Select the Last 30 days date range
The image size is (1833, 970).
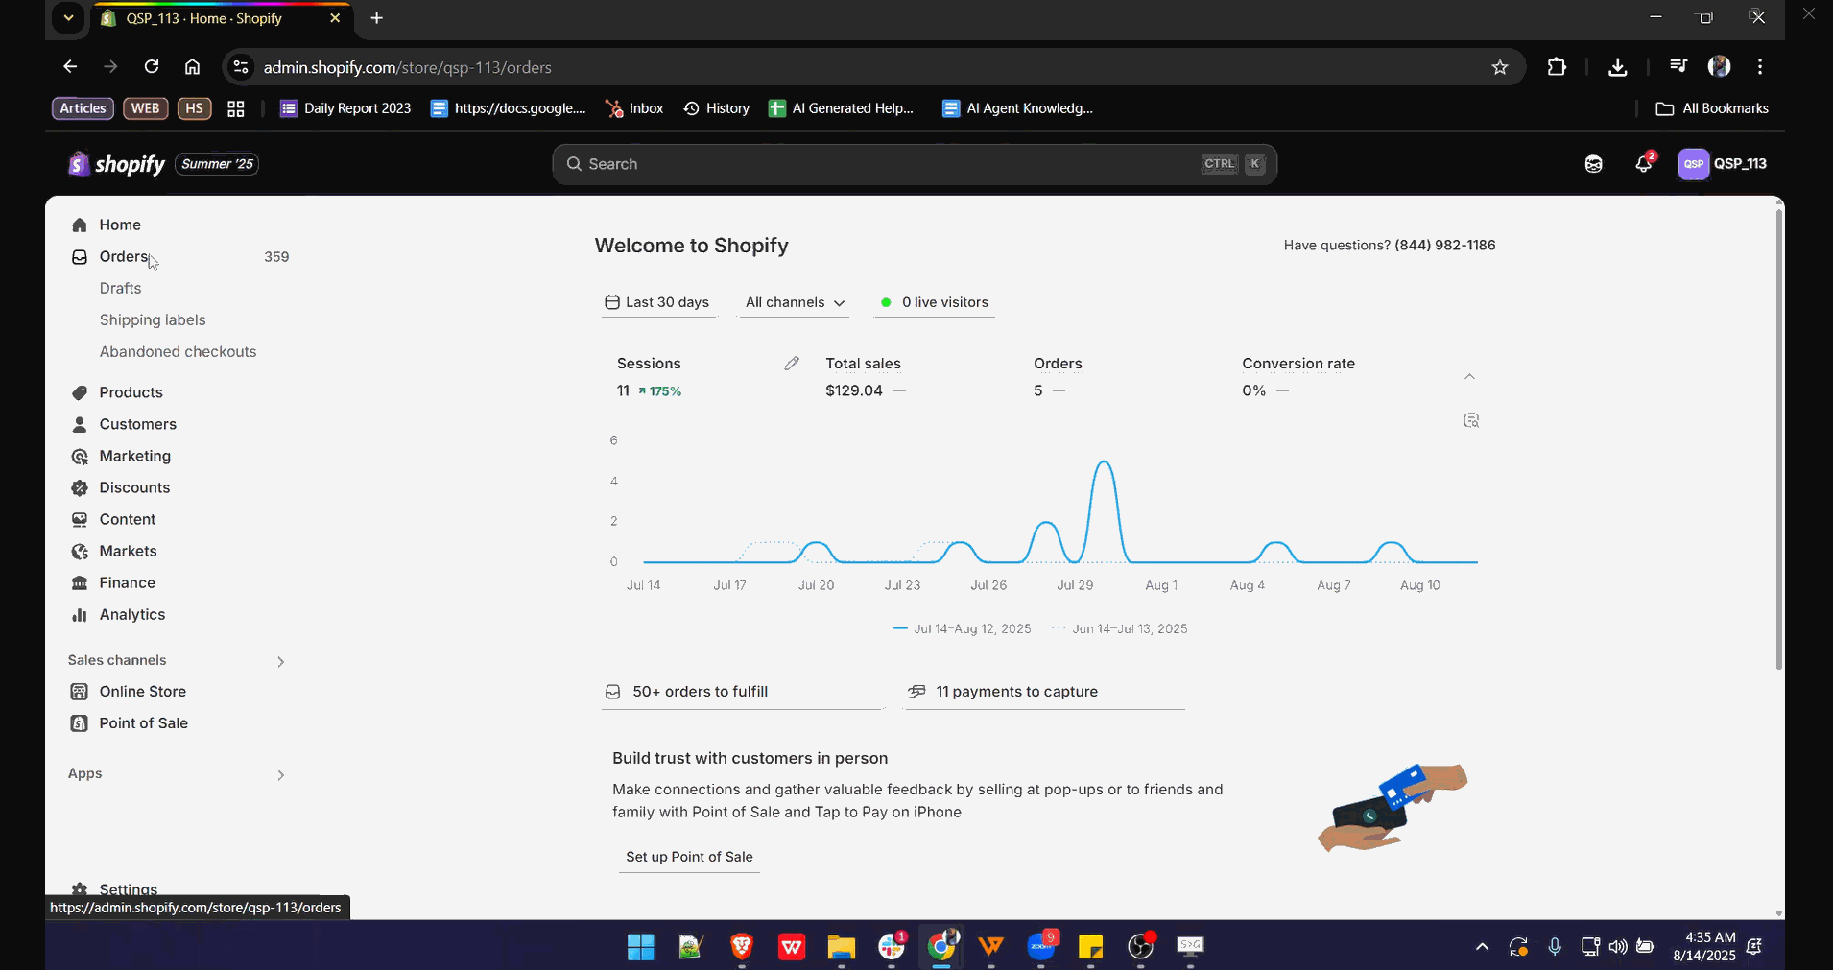click(657, 302)
